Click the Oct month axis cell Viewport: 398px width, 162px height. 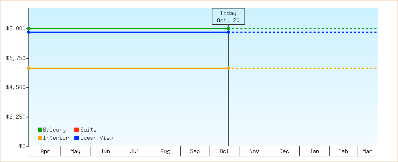coord(225,151)
